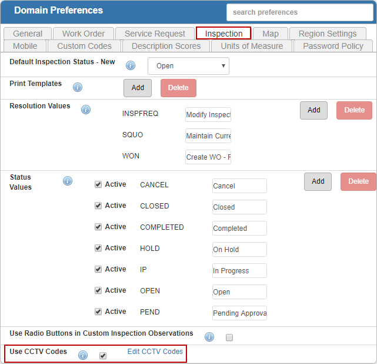Show info tooltip for Print Templates
The image size is (377, 364).
coord(78,87)
